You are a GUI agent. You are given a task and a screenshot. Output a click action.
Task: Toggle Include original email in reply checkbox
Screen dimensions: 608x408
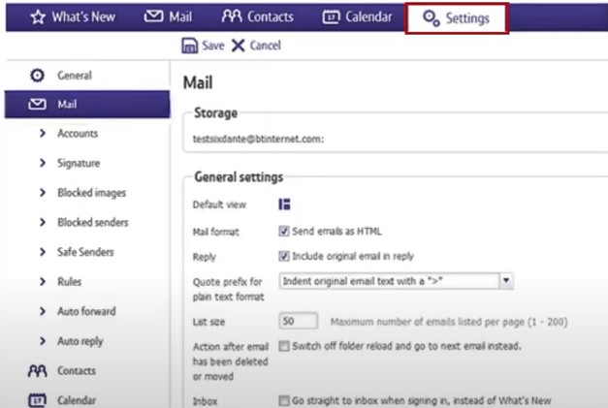[x=284, y=256]
